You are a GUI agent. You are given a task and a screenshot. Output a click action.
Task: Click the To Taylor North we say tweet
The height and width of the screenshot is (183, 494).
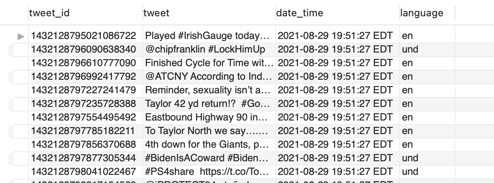(209, 131)
